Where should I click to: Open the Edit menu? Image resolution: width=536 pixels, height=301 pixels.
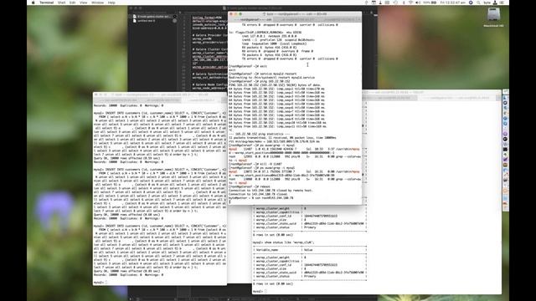(73, 3)
